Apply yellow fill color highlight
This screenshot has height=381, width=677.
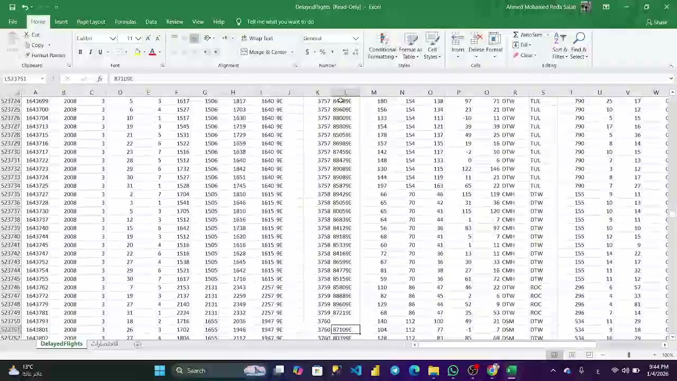click(138, 52)
